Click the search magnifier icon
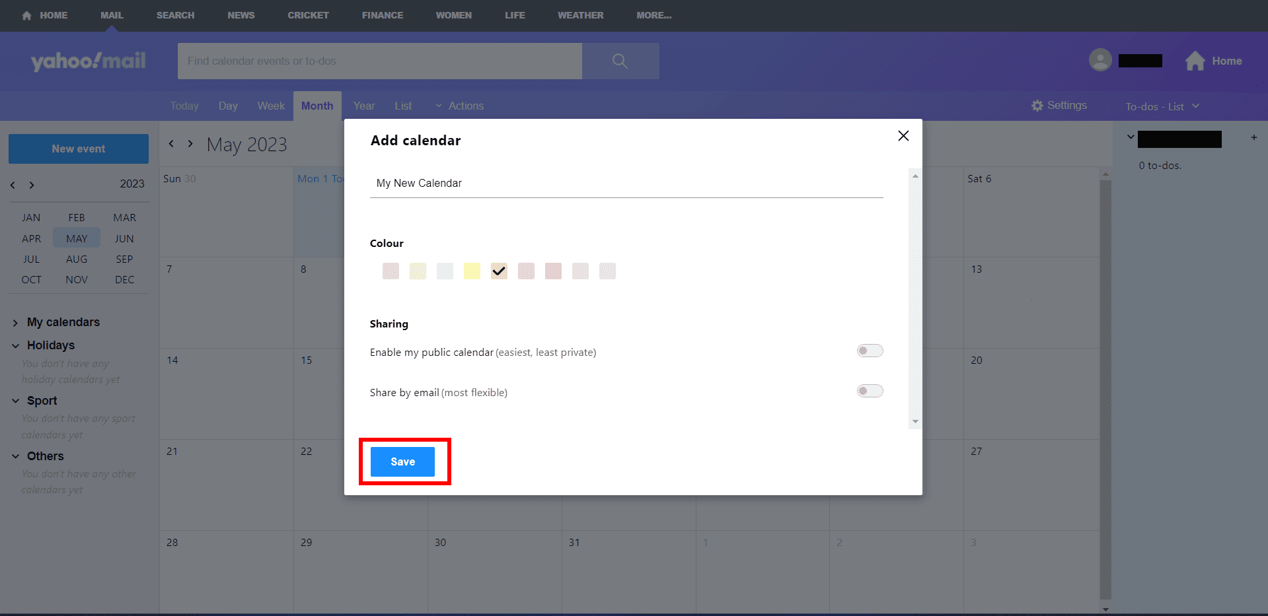 click(x=620, y=61)
